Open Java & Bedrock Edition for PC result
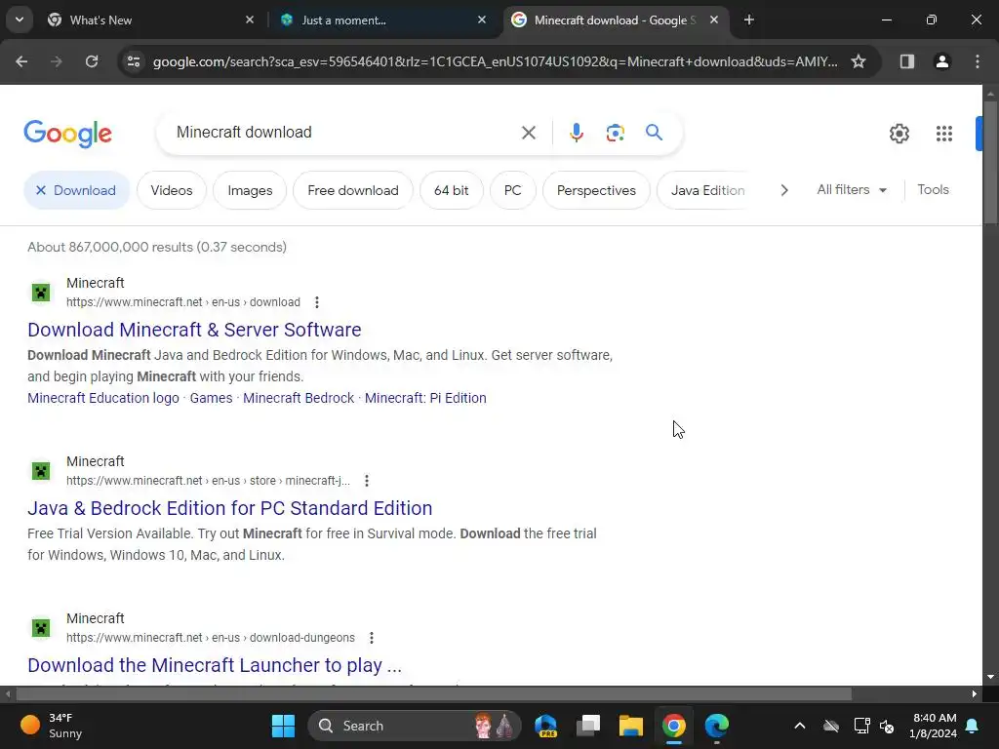Viewport: 999px width, 749px height. (x=230, y=508)
